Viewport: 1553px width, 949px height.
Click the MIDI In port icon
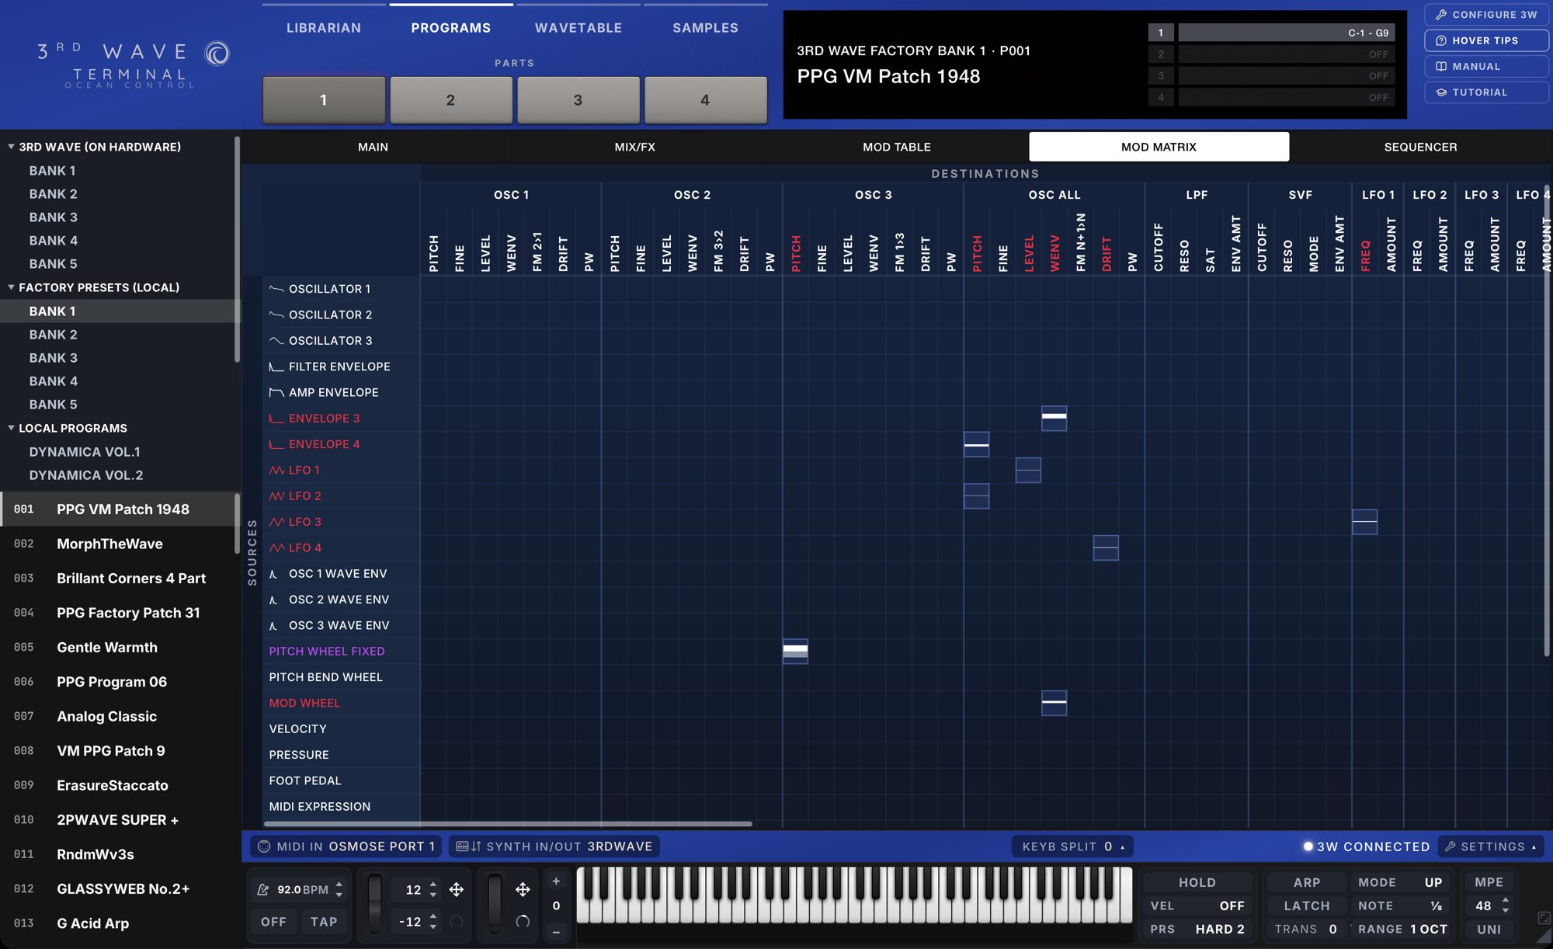pyautogui.click(x=264, y=846)
